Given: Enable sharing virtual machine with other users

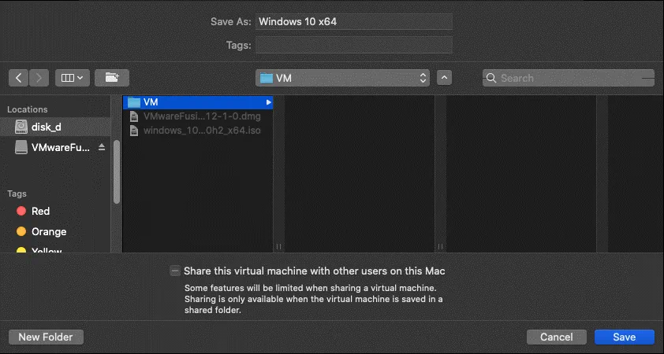Looking at the screenshot, I should pos(174,271).
